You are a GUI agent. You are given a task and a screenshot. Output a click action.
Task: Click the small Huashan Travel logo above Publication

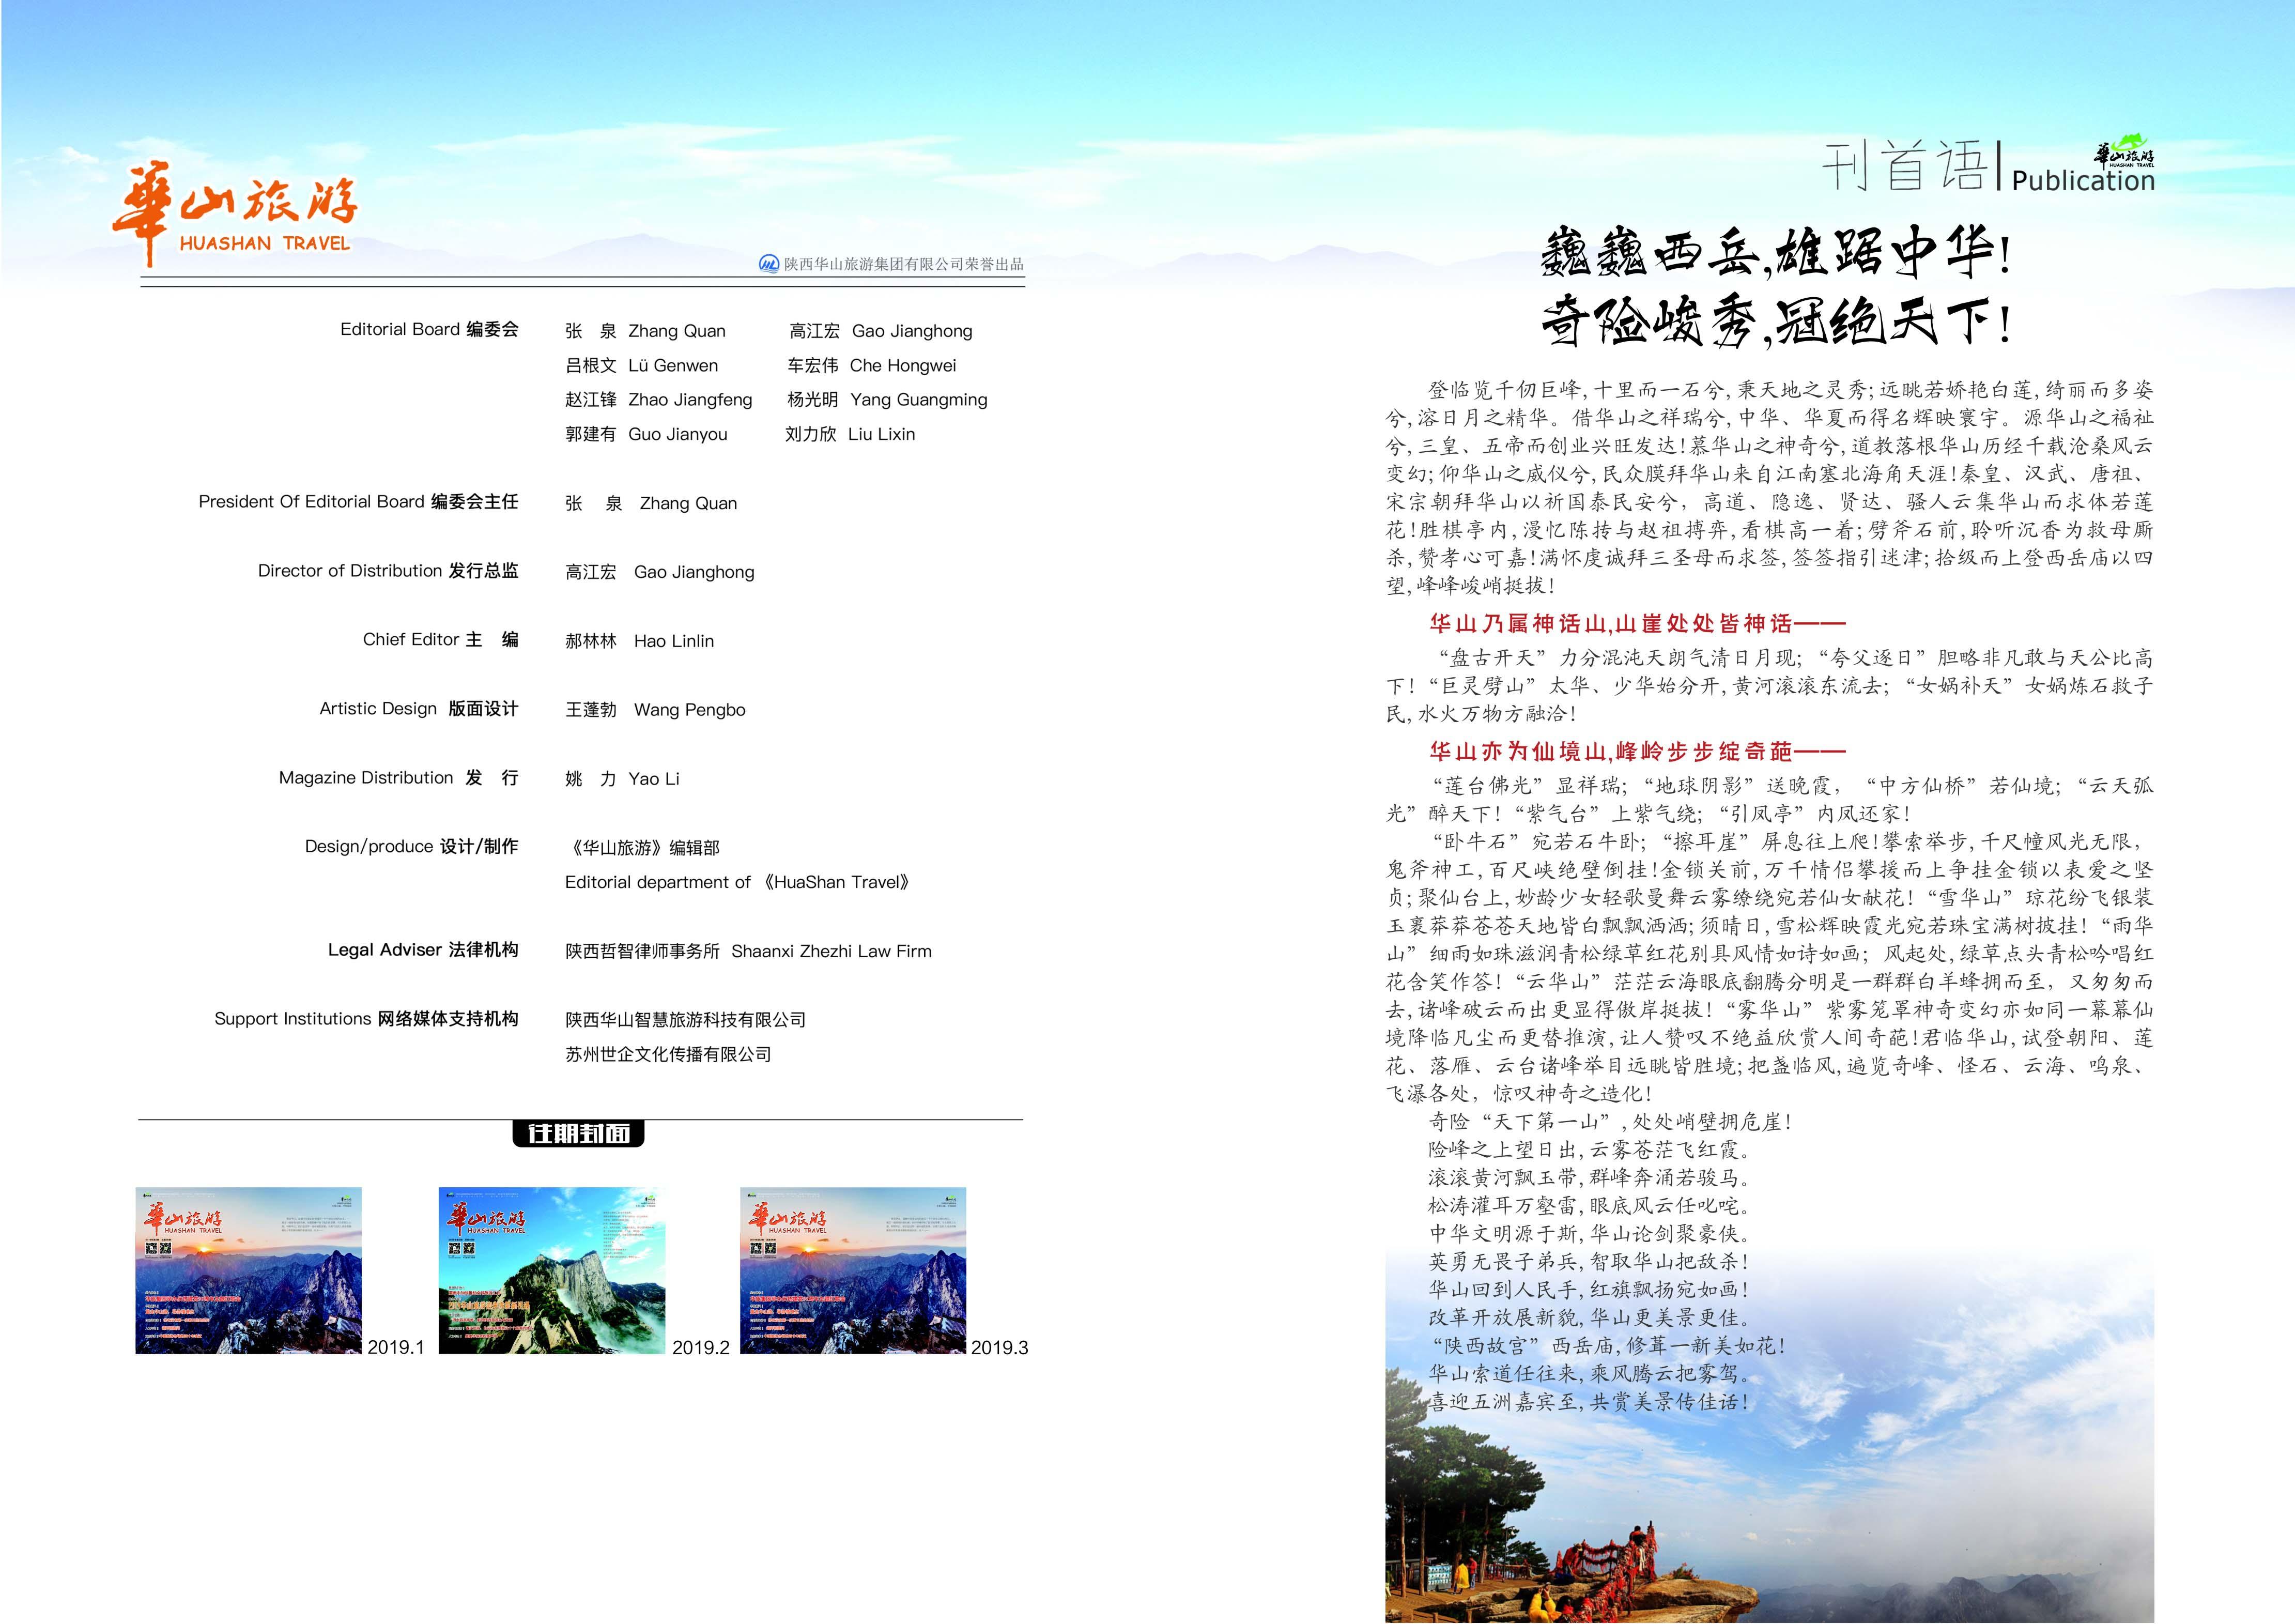[2124, 154]
